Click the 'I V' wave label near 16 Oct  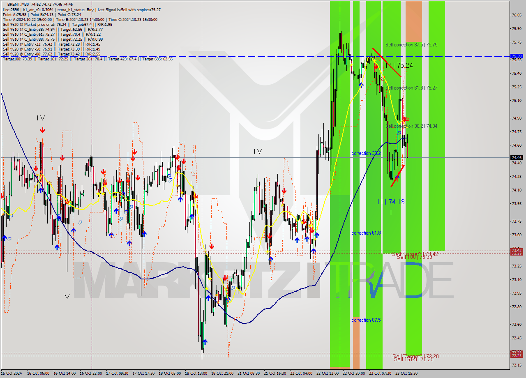(x=41, y=118)
